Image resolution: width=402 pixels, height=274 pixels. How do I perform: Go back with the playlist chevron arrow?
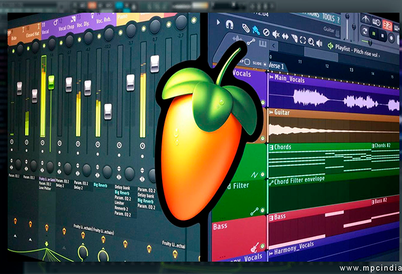tap(274, 46)
